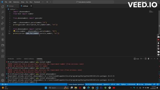Screen dimensions: 160x90
Task: Change file encoding via UTF-8
Action: coord(113,84)
